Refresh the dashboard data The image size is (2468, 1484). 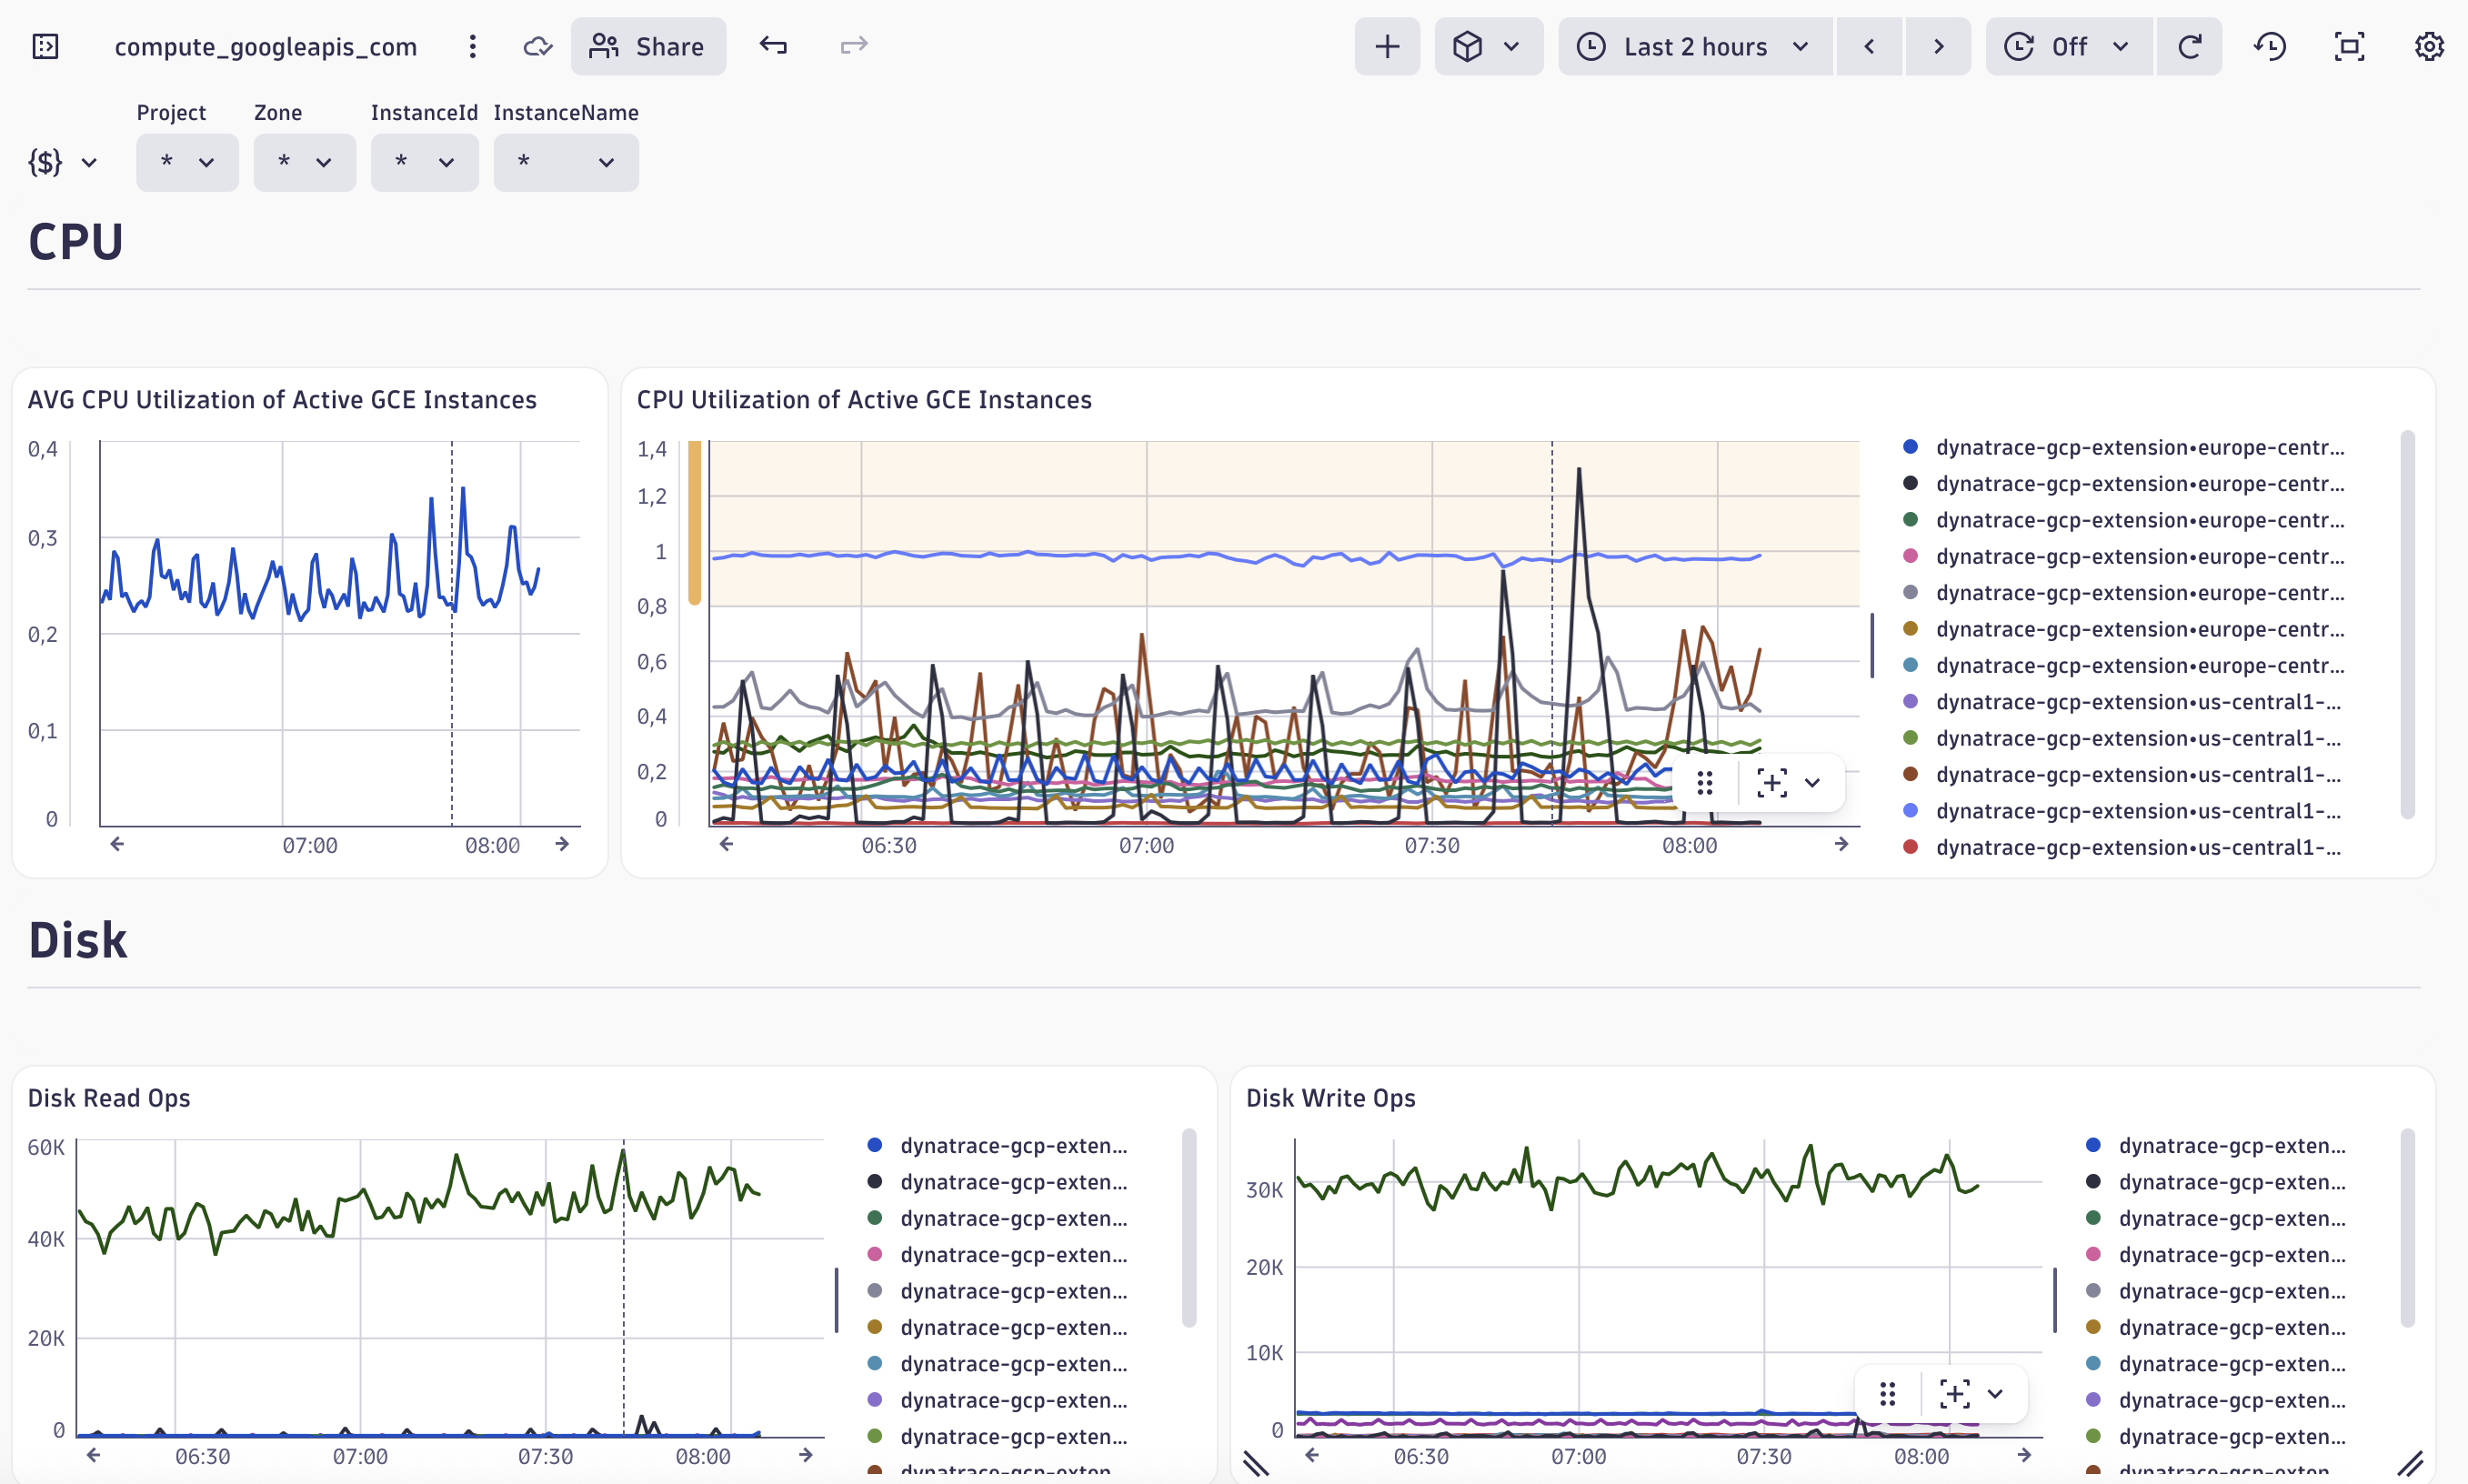pos(2190,46)
